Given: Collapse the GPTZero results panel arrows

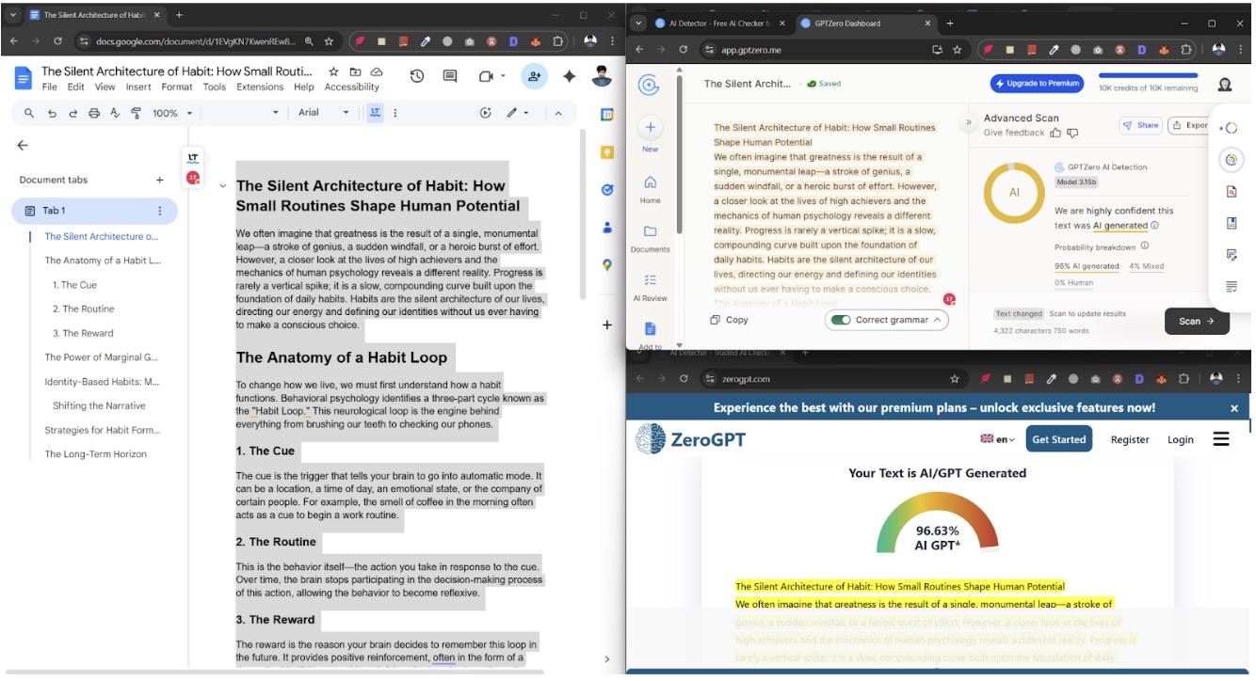Looking at the screenshot, I should (x=968, y=122).
